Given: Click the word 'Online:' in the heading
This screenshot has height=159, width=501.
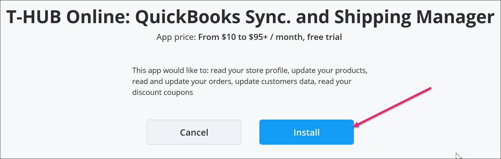Looking at the screenshot, I should click(x=98, y=17).
